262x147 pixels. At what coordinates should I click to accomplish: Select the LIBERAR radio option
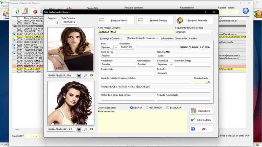click(132, 107)
